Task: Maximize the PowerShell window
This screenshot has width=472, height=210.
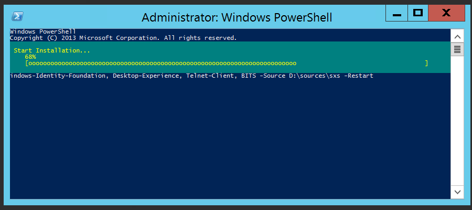Action: pyautogui.click(x=418, y=13)
